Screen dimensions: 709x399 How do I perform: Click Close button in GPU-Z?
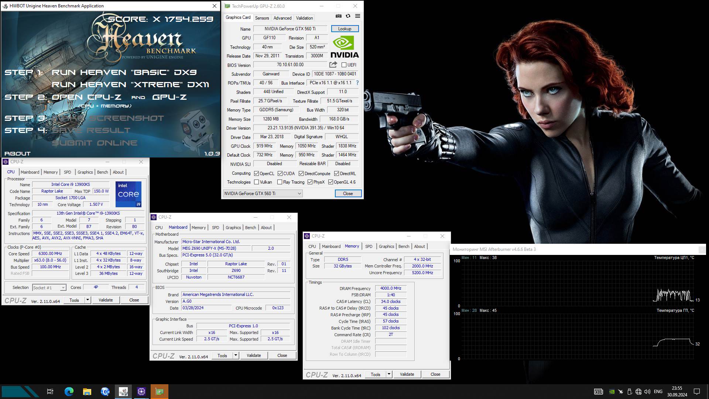(x=348, y=194)
